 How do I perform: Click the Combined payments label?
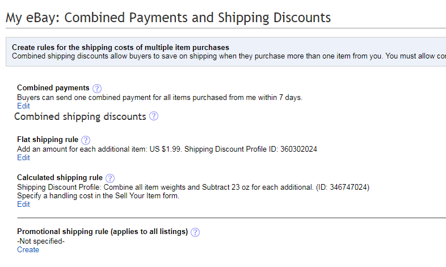click(x=53, y=87)
